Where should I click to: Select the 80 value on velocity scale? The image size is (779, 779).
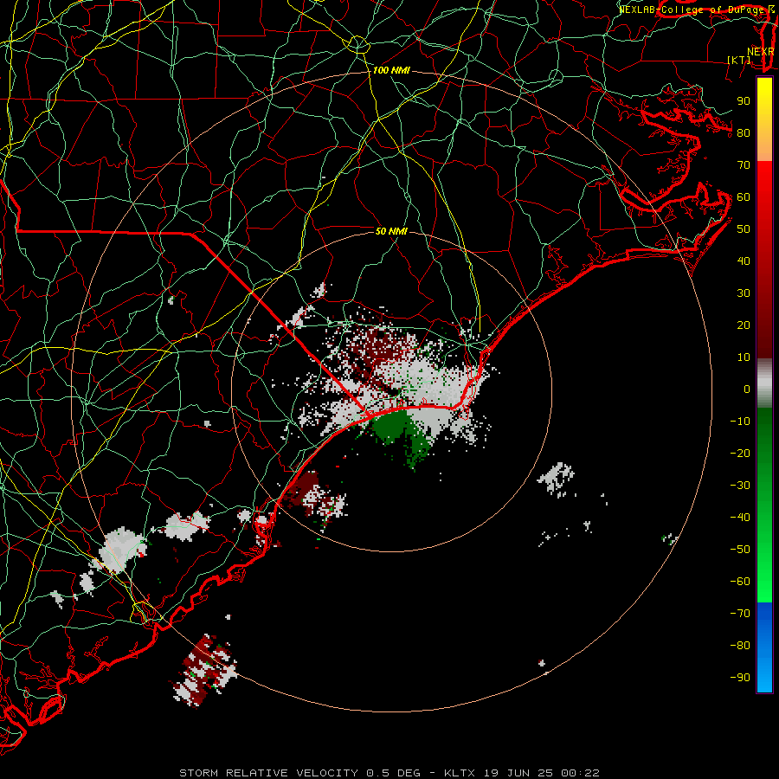(x=744, y=133)
